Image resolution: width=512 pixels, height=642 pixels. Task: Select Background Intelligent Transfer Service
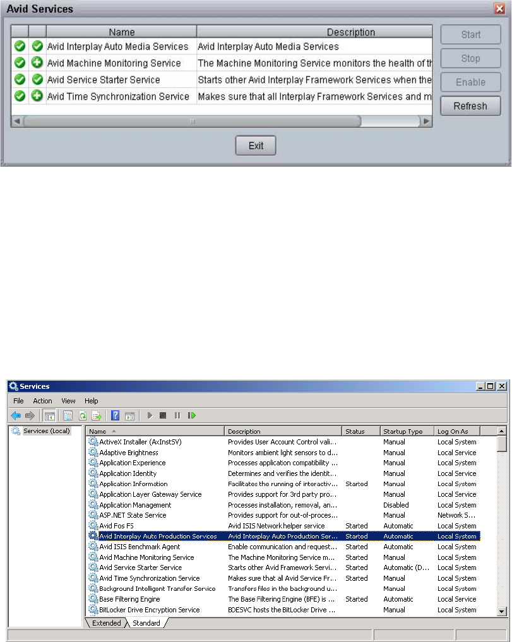click(x=284, y=588)
